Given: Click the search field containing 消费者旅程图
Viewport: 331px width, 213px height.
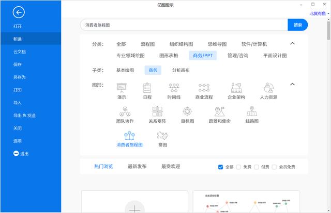Looking at the screenshot, I should tap(184, 25).
